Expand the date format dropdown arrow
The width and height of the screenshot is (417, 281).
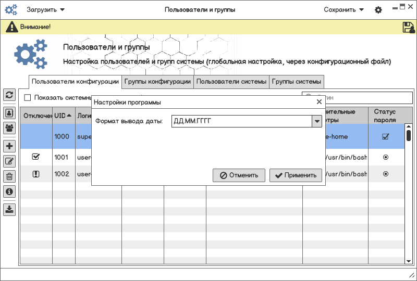(316, 121)
